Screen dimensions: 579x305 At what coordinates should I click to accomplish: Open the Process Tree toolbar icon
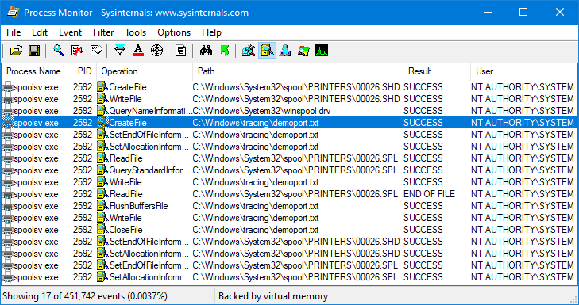pyautogui.click(x=180, y=51)
